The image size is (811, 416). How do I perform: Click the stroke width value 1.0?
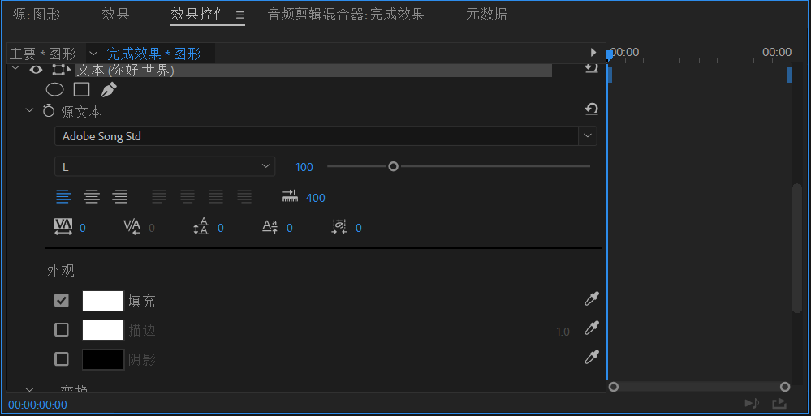click(x=563, y=332)
